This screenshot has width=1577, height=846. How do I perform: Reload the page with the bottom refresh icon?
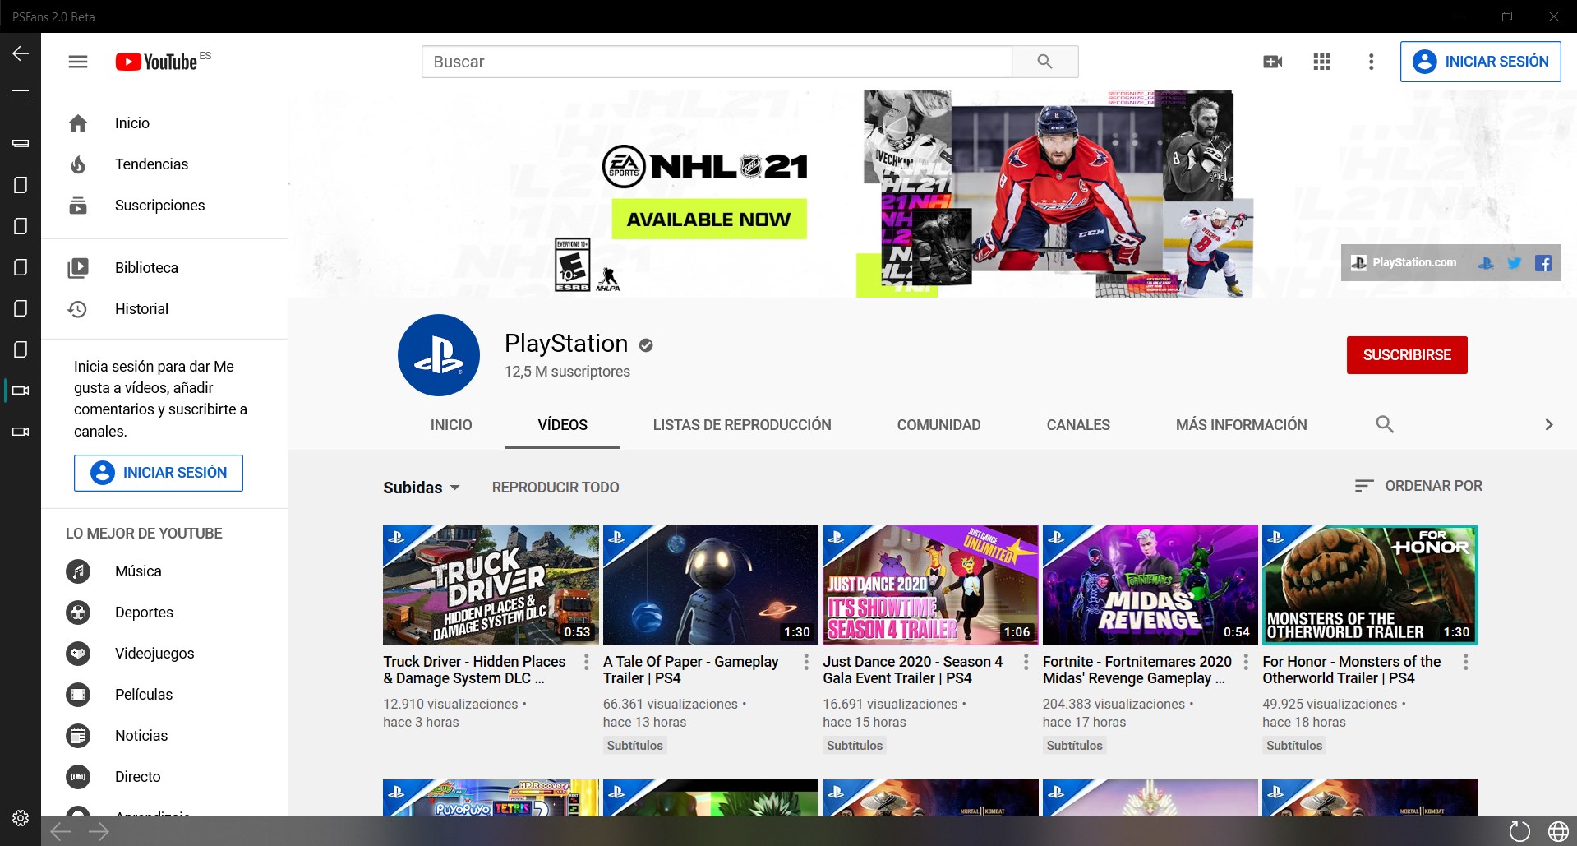click(1519, 831)
